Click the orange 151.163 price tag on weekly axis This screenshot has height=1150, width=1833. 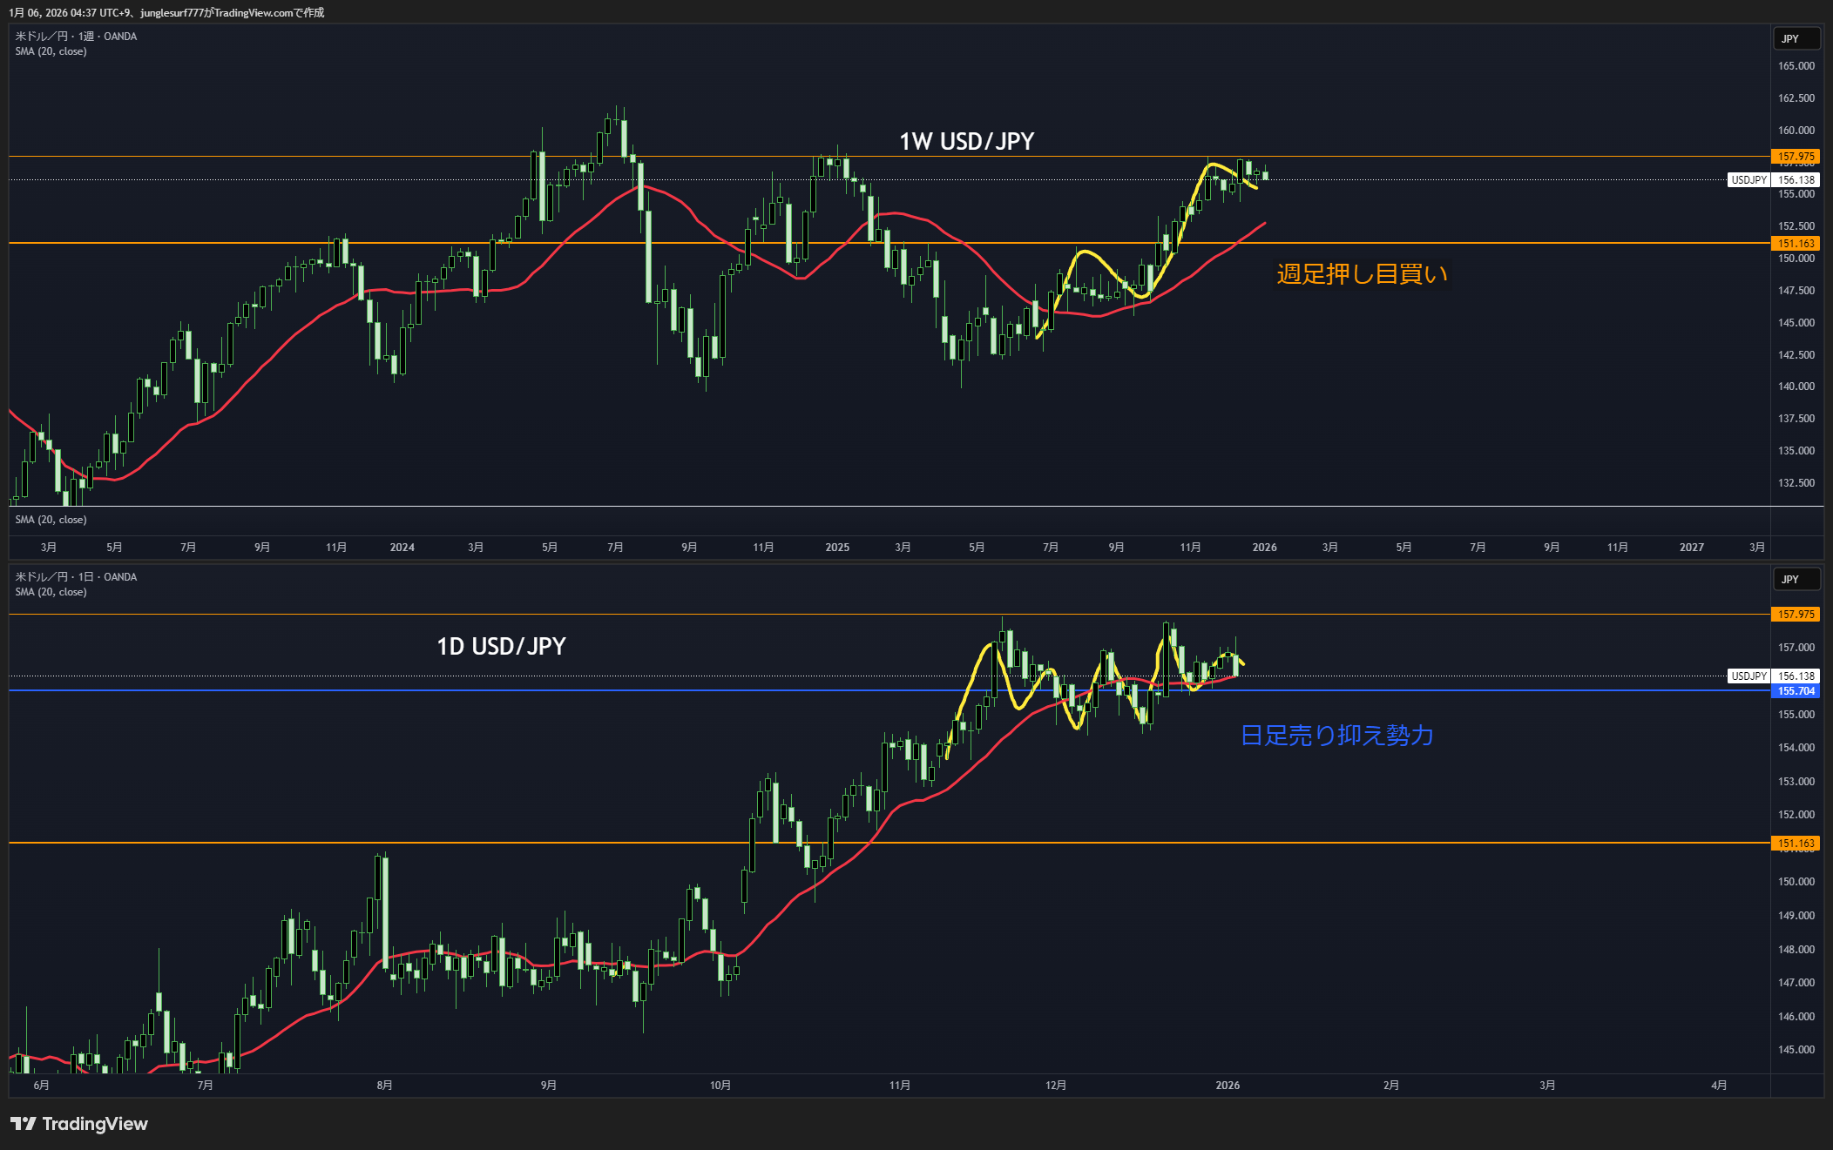tap(1796, 244)
